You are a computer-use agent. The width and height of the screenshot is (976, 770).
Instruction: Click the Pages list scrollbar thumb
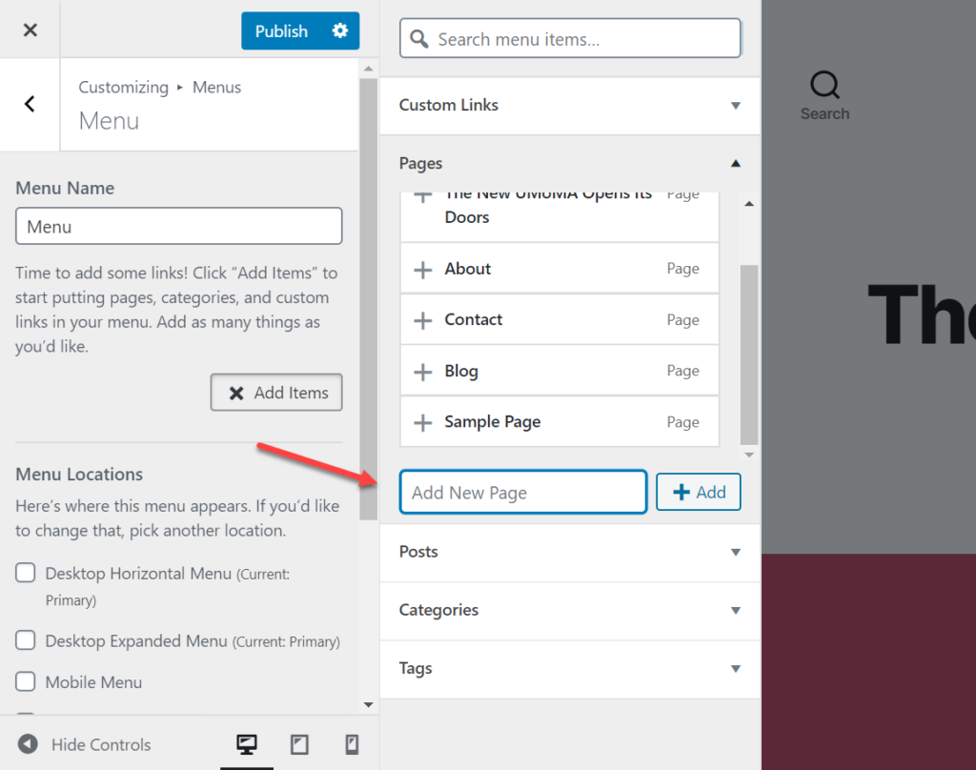(x=749, y=355)
